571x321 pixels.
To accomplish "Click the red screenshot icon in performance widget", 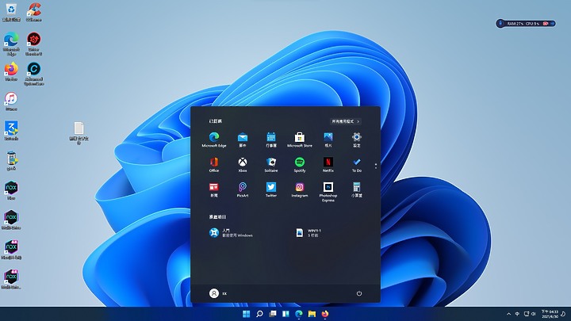I will coord(546,24).
